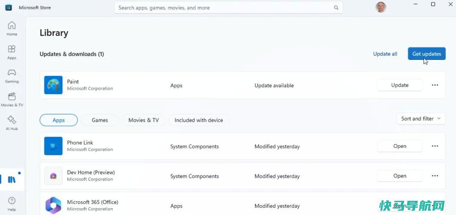Click Modified yesterday in Phone Link row
Viewport: 456px width, 215px height.
coord(277,147)
